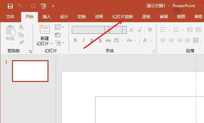The height and width of the screenshot is (123, 204).
Task: Toggle Underline formatting
Action: [x=92, y=40]
